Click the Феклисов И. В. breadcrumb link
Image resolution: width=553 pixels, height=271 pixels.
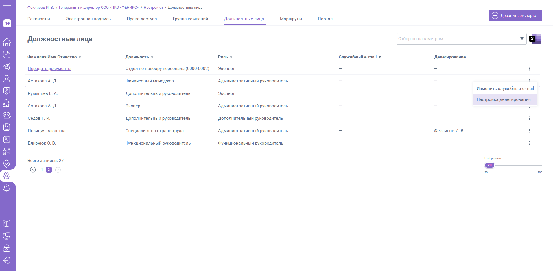click(x=41, y=8)
